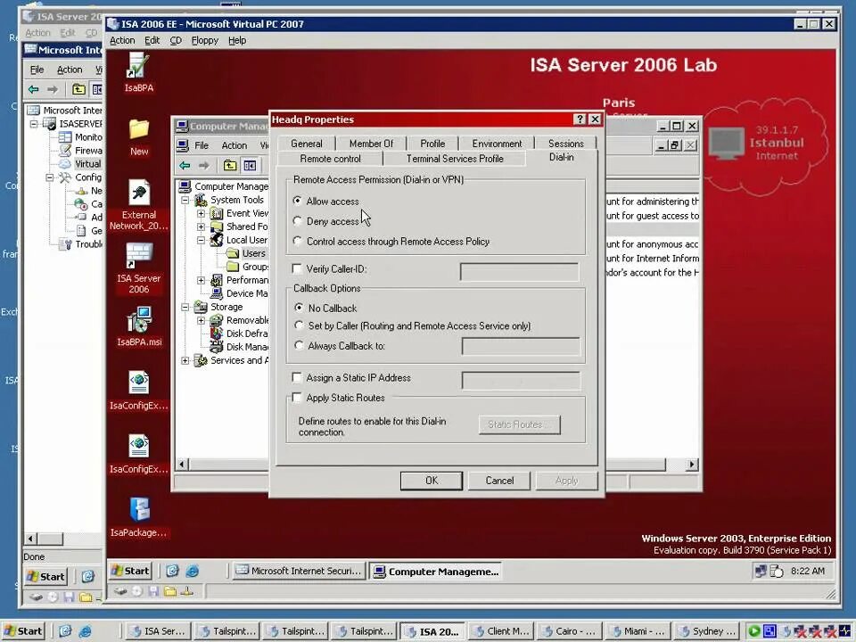Select the Disk Defragmenter tree node

tap(247, 333)
